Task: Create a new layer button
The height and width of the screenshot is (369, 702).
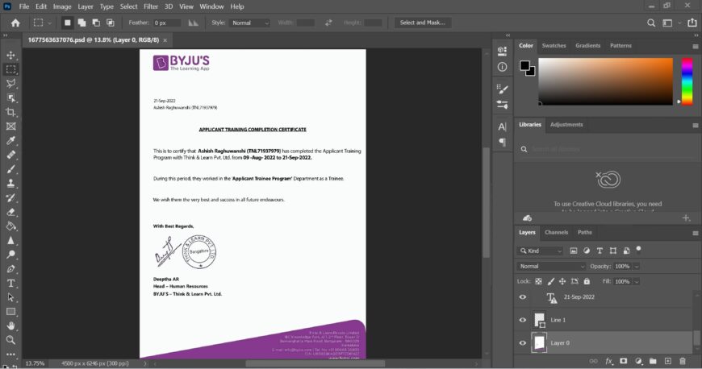Action: click(667, 361)
